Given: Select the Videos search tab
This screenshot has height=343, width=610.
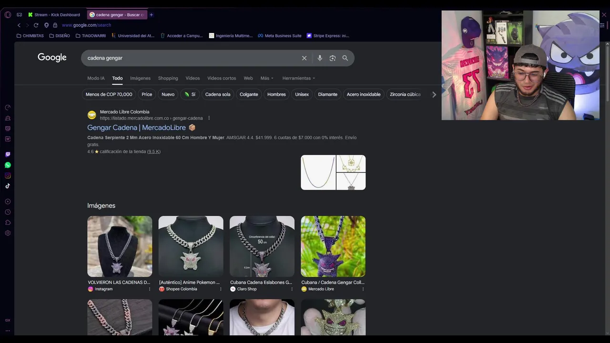Looking at the screenshot, I should pyautogui.click(x=193, y=78).
